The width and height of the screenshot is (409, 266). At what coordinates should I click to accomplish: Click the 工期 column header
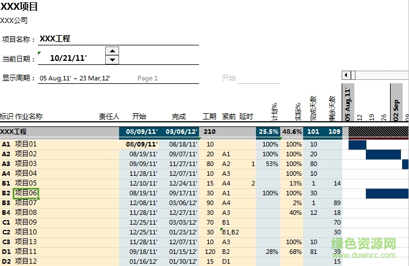coord(209,117)
